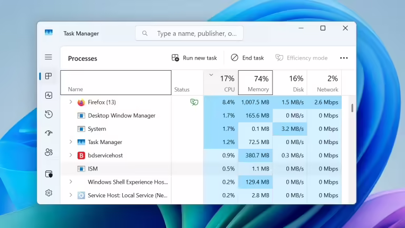
Task: Open the Users sidebar icon
Action: click(49, 152)
